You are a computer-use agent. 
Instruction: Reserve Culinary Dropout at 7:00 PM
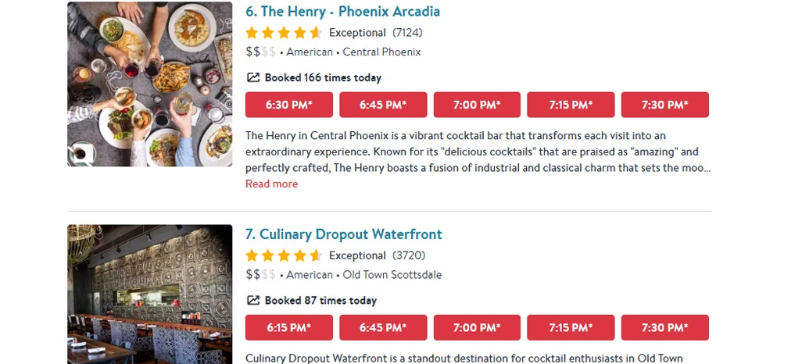(477, 327)
